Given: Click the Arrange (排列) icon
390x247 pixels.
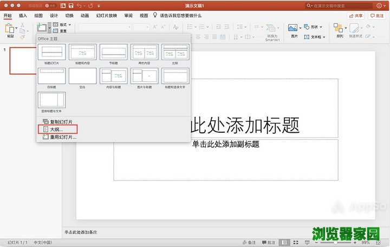Looking at the screenshot, I should coord(339,28).
